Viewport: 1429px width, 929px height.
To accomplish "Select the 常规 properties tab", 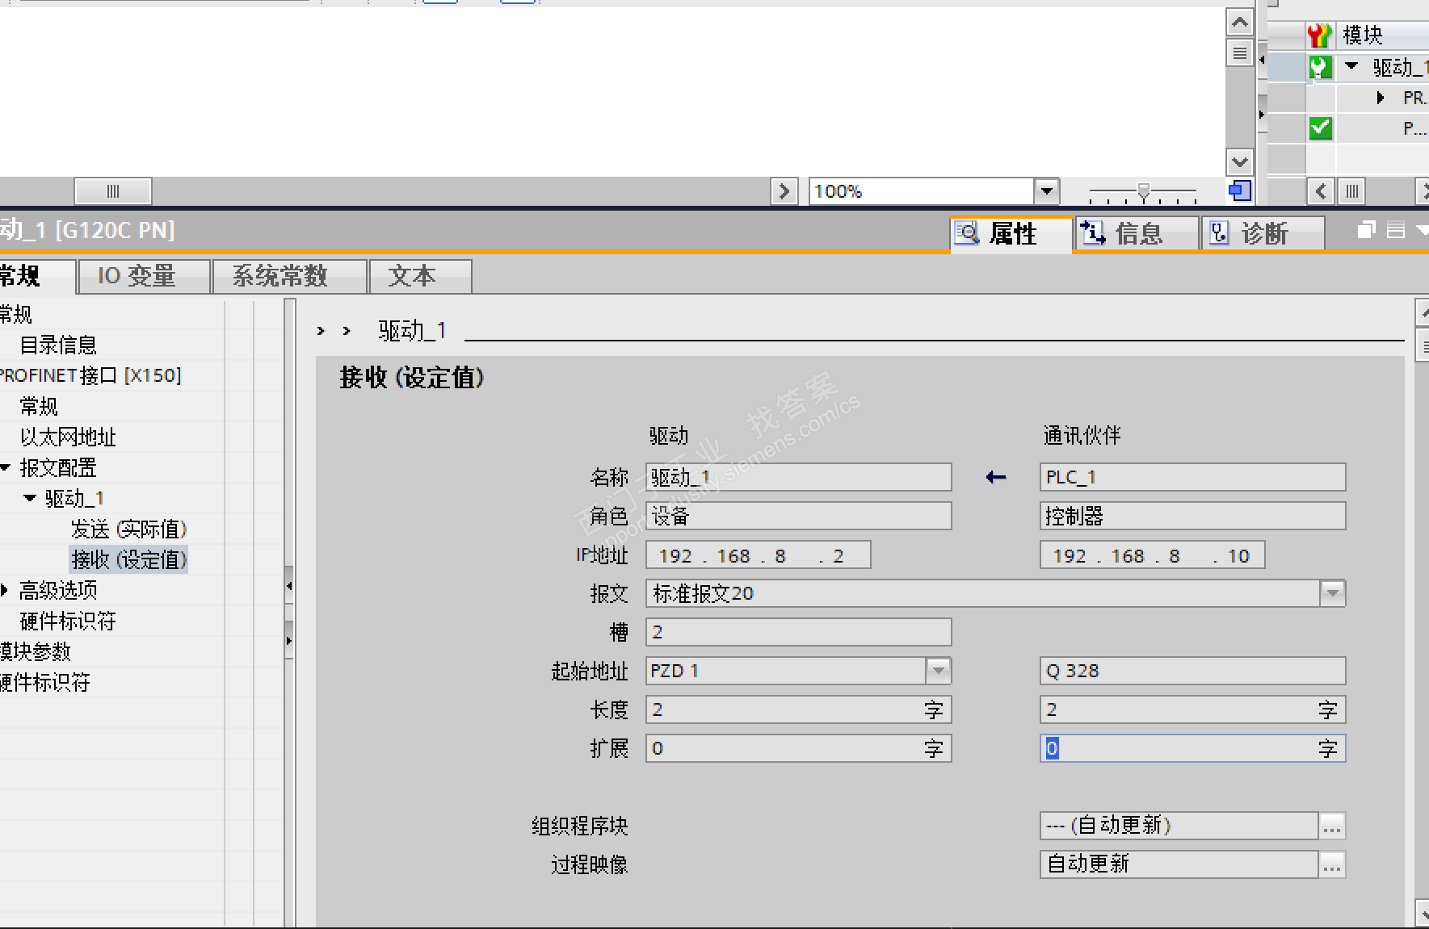I will tap(36, 276).
